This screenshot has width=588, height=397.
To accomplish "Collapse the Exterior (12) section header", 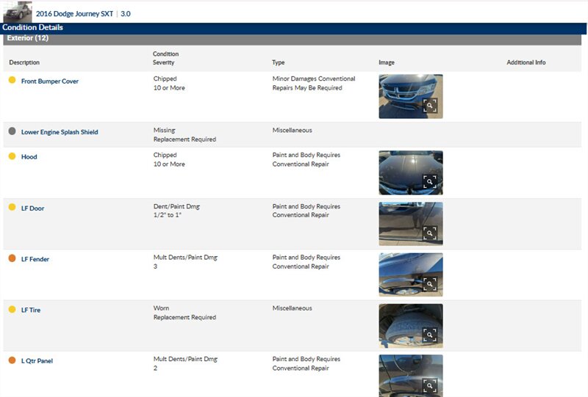I will tap(292, 38).
